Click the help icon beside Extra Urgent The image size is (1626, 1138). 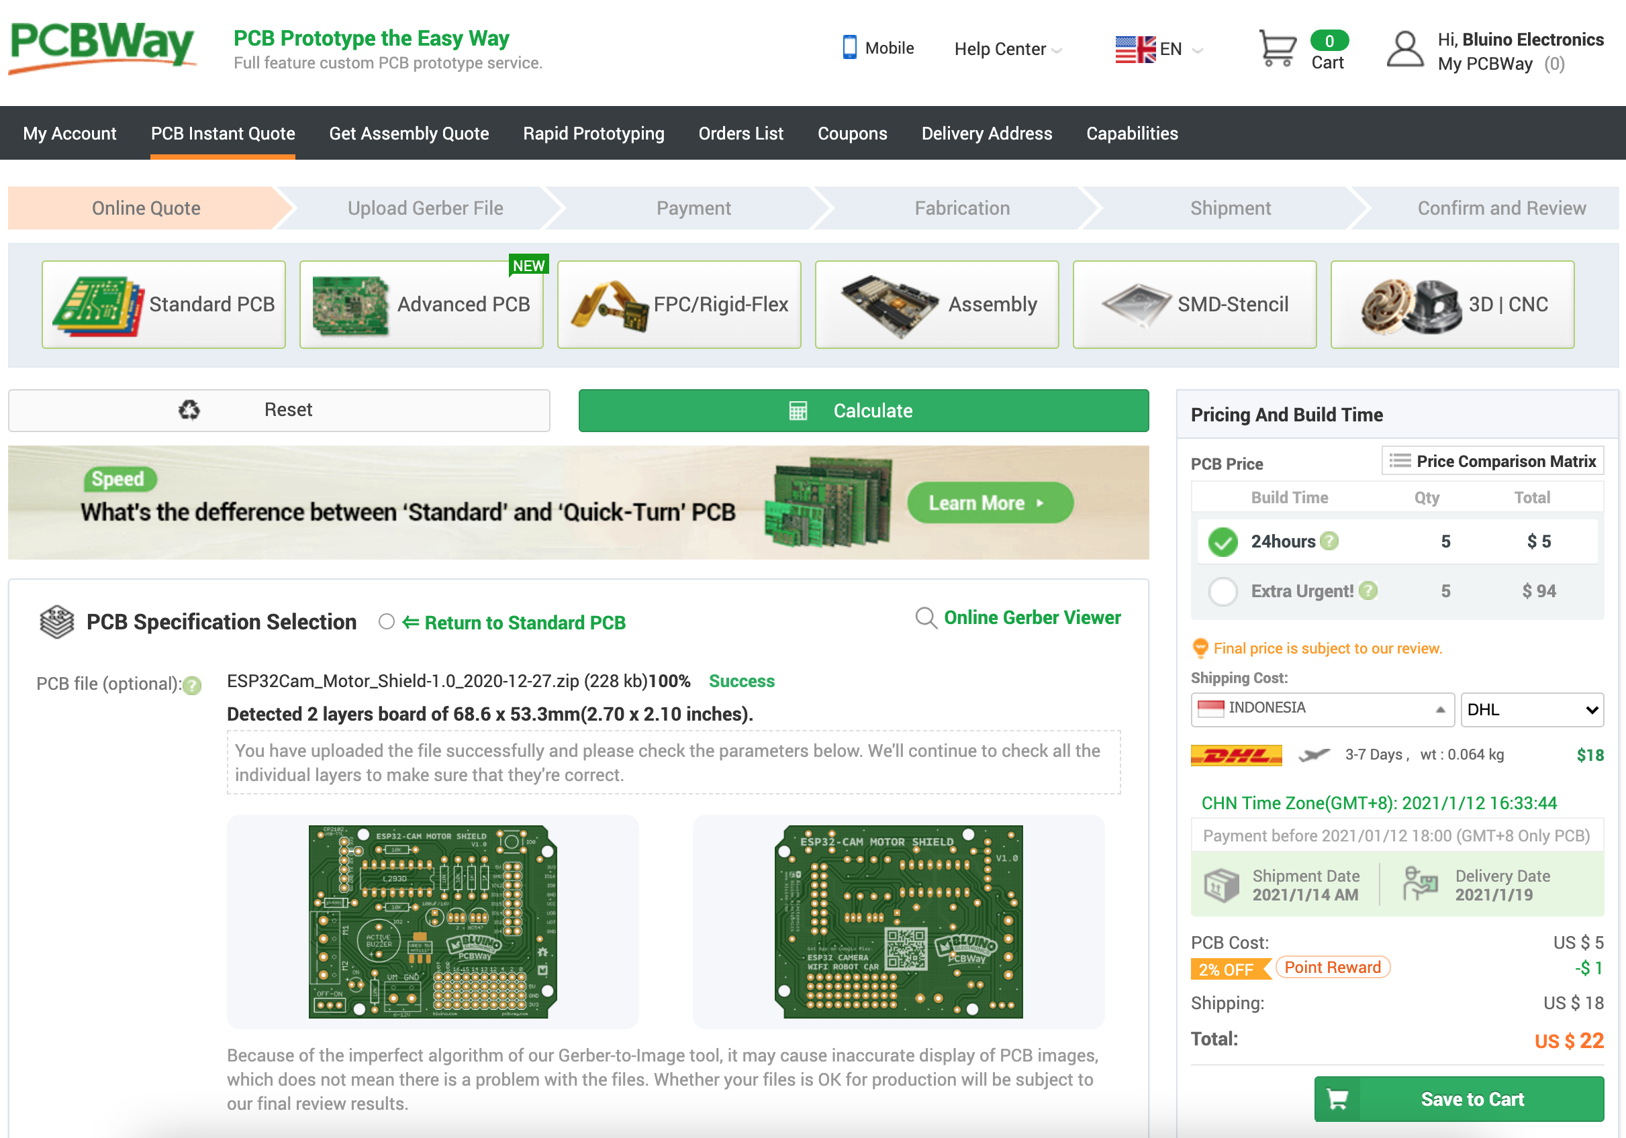pyautogui.click(x=1368, y=591)
